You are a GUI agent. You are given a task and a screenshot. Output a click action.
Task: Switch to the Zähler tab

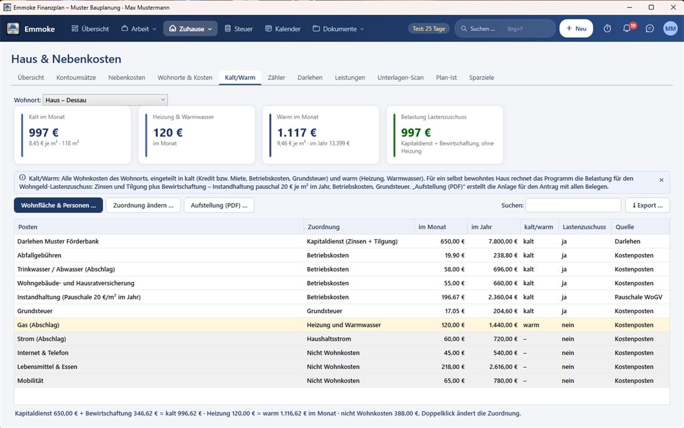point(277,78)
